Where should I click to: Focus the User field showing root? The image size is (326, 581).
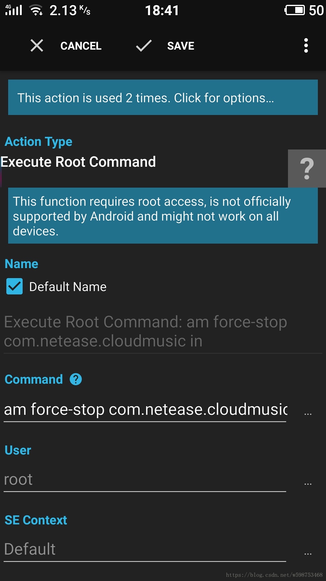point(145,480)
